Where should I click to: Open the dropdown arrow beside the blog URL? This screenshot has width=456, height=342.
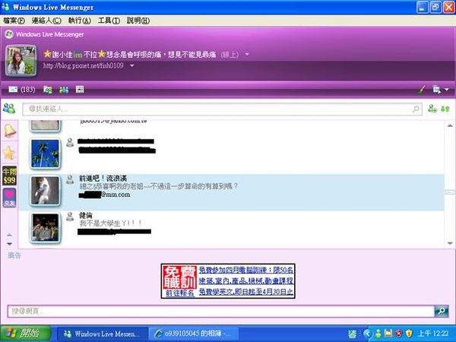point(131,65)
